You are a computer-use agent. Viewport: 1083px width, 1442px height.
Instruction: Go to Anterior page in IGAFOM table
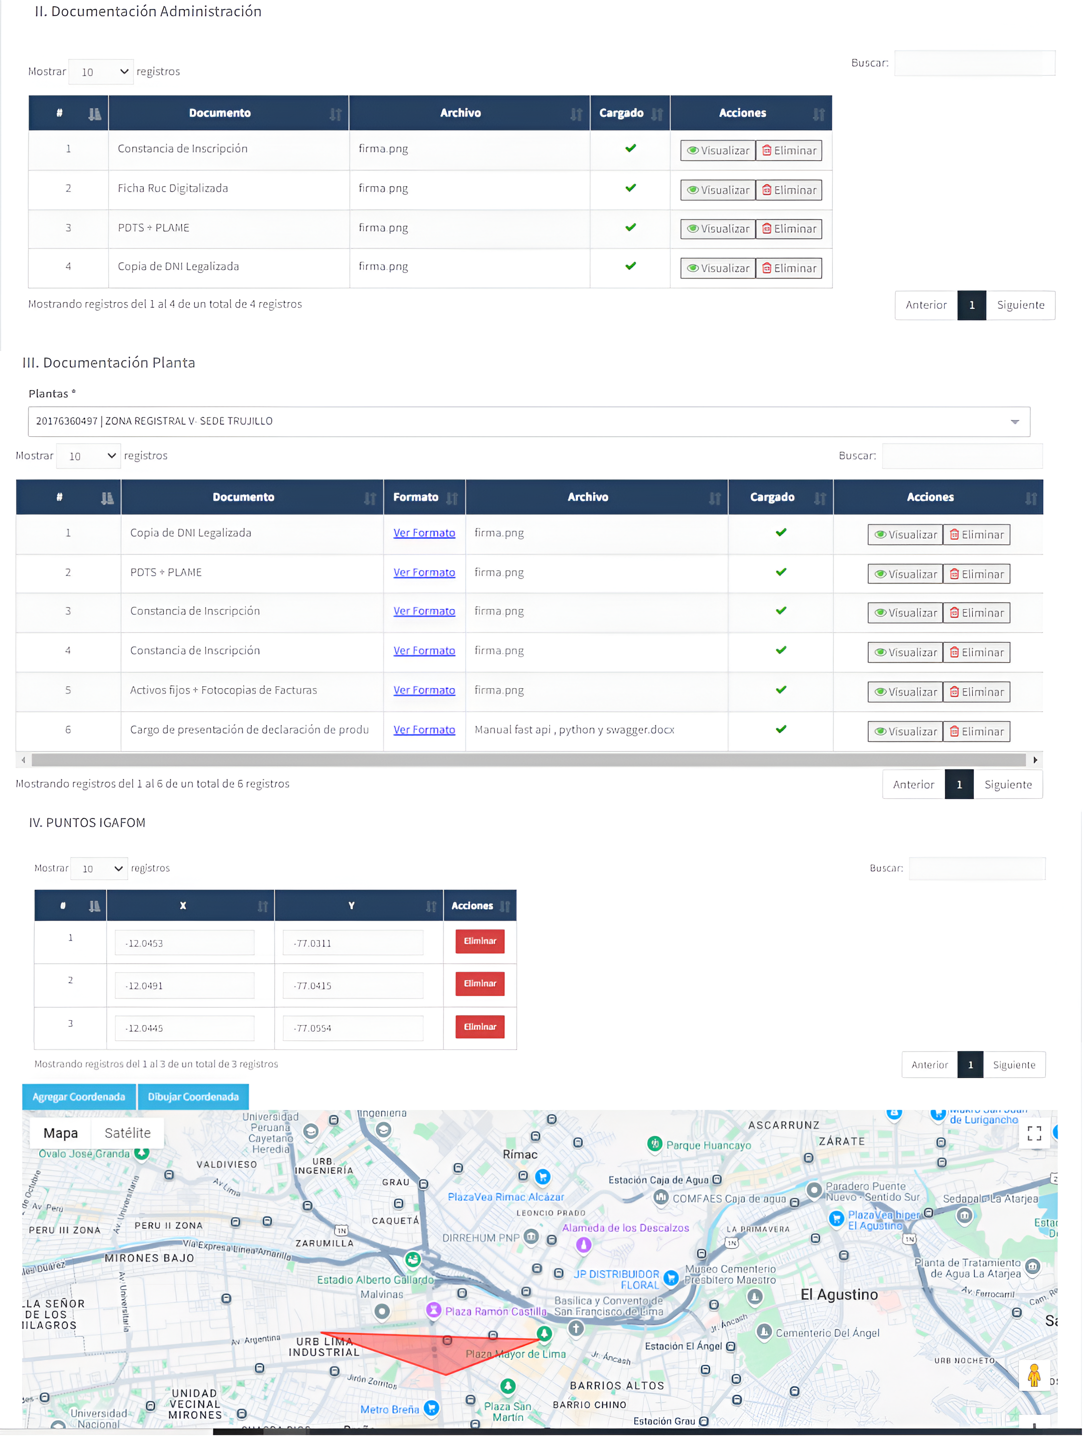pyautogui.click(x=929, y=1064)
